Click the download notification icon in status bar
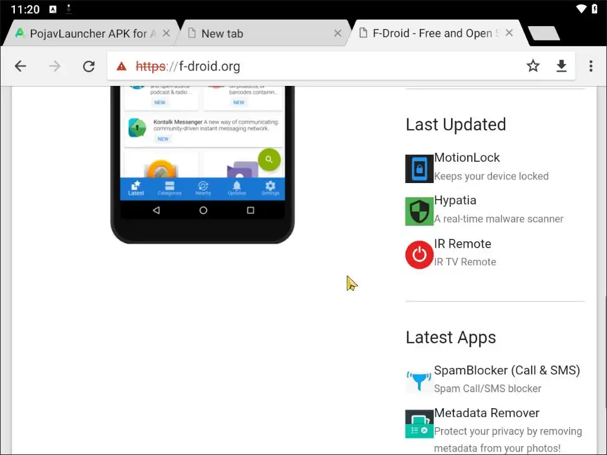 (69, 9)
